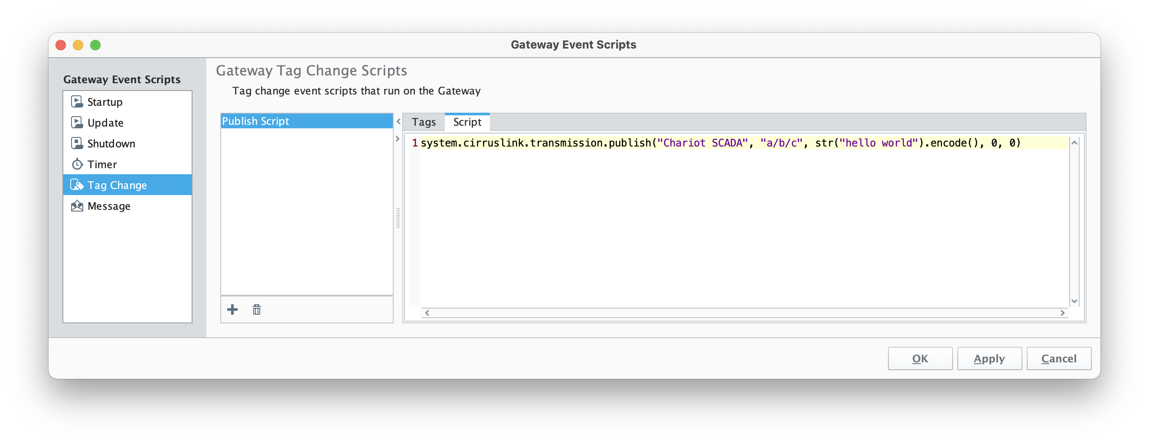
Task: Switch to the Script tab
Action: tap(467, 122)
